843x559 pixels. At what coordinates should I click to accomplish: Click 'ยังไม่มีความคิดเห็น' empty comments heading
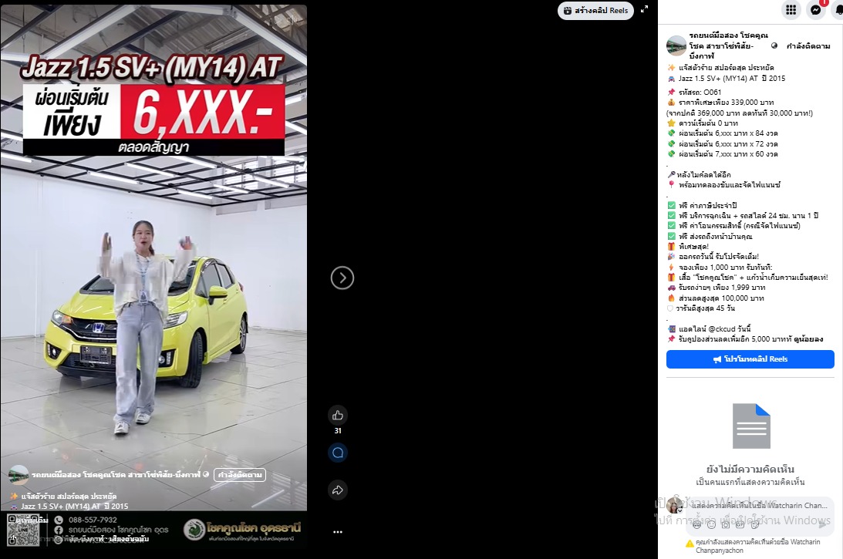(x=750, y=469)
